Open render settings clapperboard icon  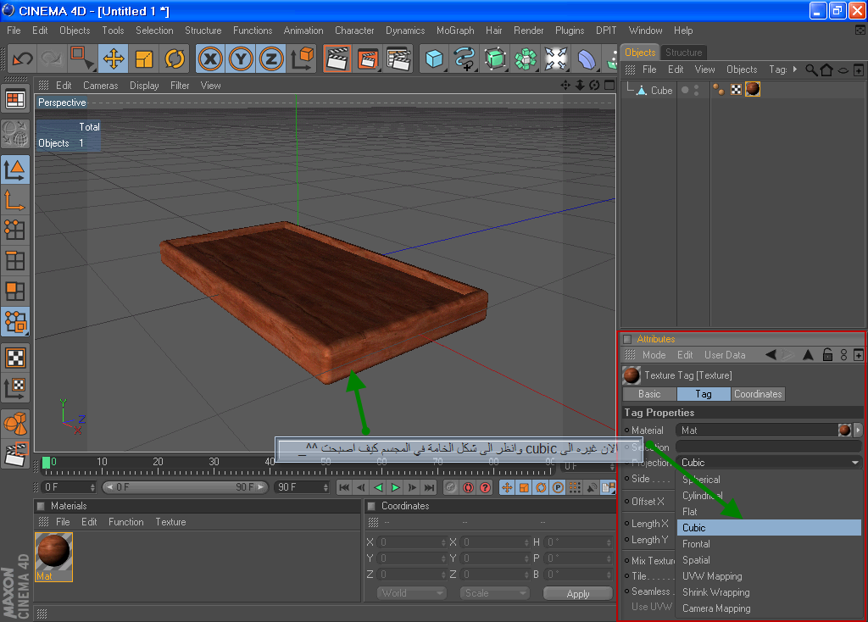pyautogui.click(x=398, y=58)
